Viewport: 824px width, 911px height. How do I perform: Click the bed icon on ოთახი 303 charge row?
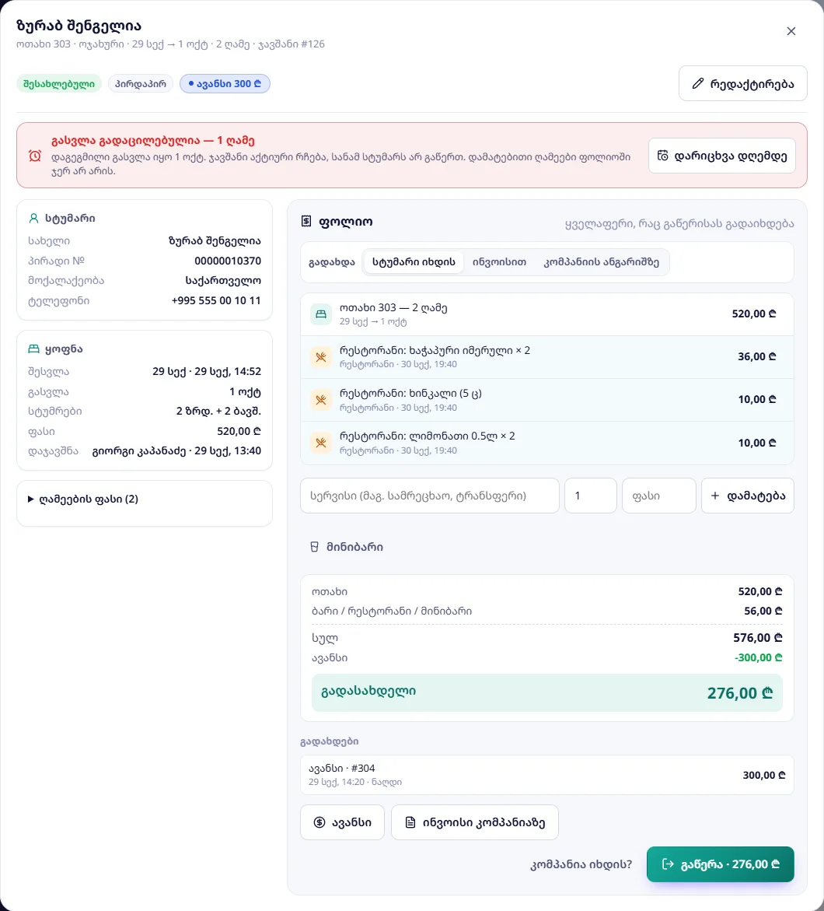[x=320, y=314]
